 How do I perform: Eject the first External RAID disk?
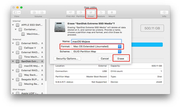42,43
